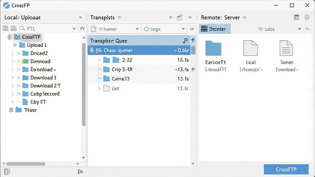Click the skip forward icon in transfer toolbar
Image resolution: width=315 pixels, height=177 pixels.
[x=192, y=29]
